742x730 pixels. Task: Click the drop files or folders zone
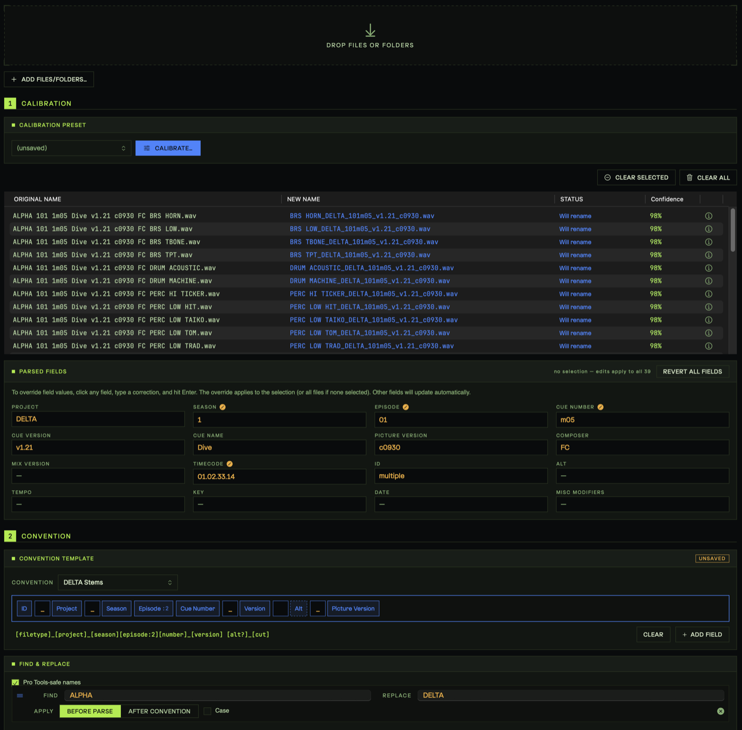(370, 35)
